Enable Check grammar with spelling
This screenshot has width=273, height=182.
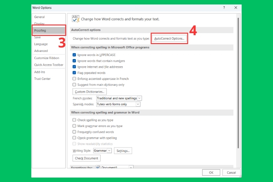pos(74,138)
